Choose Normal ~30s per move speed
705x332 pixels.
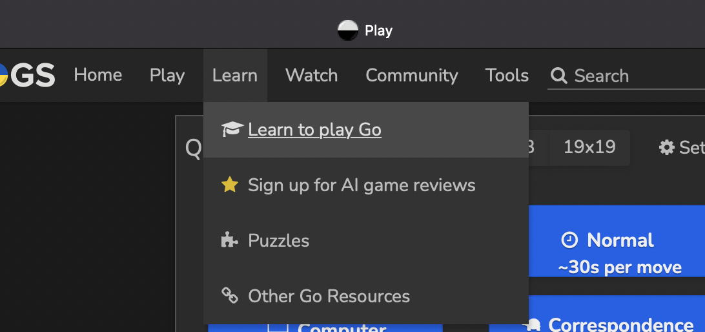point(618,252)
